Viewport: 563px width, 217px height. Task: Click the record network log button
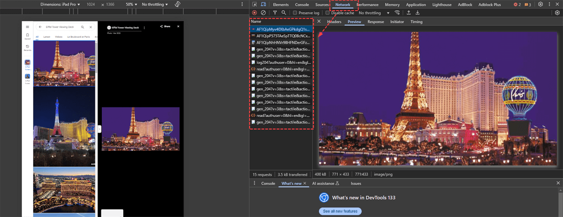(254, 13)
